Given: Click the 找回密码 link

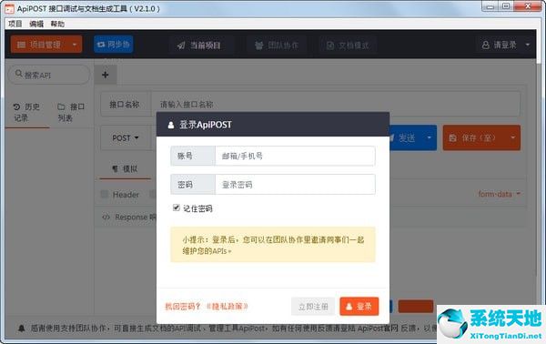Looking at the screenshot, I should click(182, 307).
